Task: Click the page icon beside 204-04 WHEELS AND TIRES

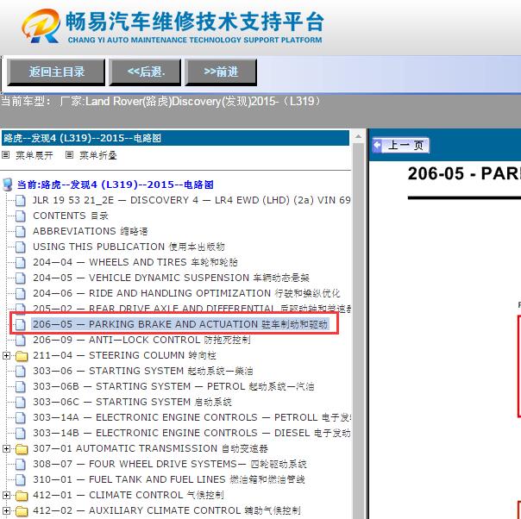Action: tap(21, 263)
